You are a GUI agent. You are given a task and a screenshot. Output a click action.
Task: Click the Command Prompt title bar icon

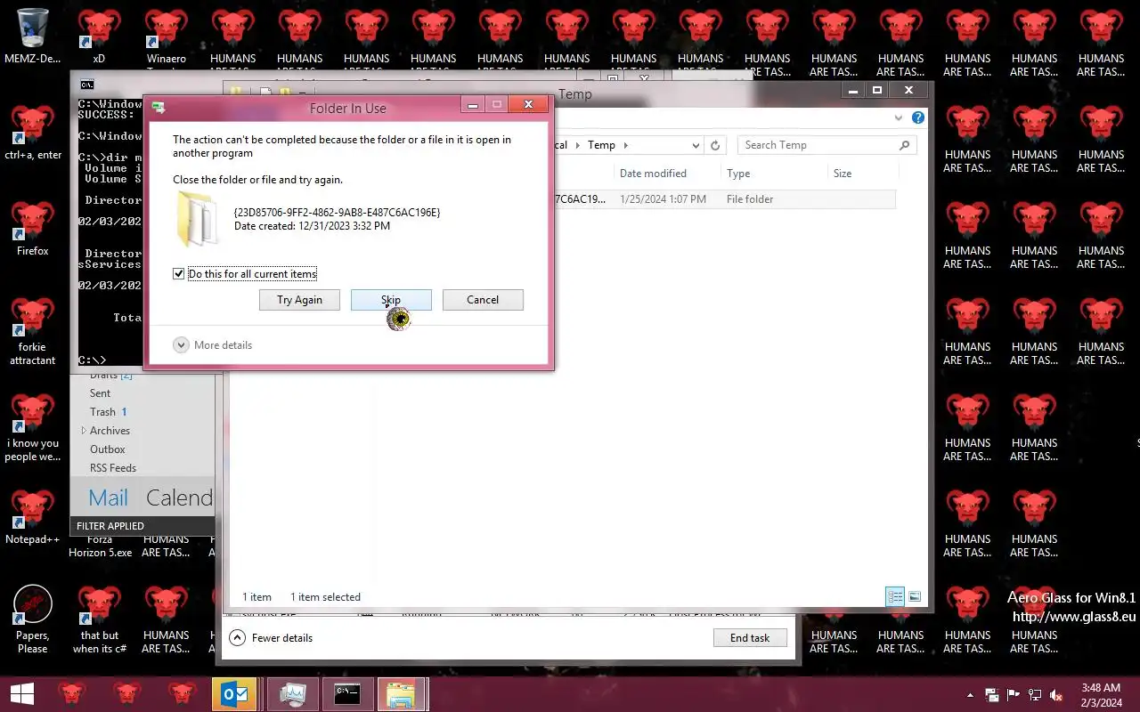point(86,85)
